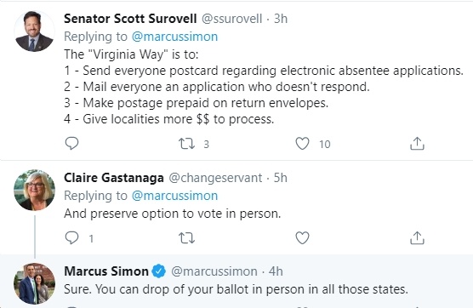The image size is (473, 308).
Task: Open @marcussimon link in Gastanaga's reply
Action: pyautogui.click(x=174, y=196)
